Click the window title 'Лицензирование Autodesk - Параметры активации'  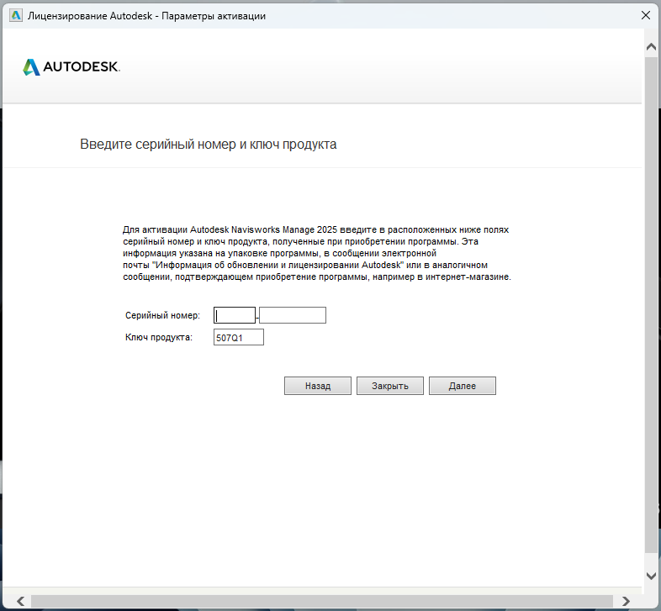click(146, 16)
